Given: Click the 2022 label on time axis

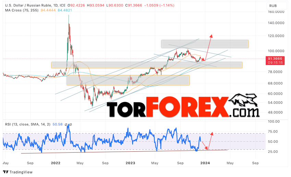Looking at the screenshot, I should (56, 163).
